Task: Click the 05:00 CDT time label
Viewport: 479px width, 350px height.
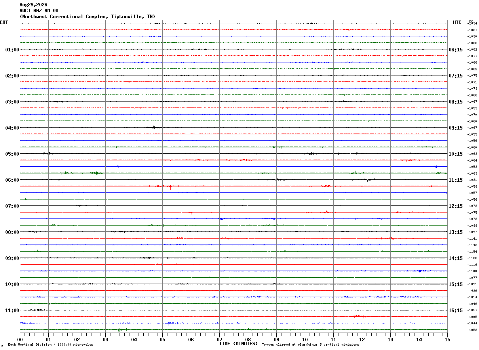Action: tap(12, 154)
